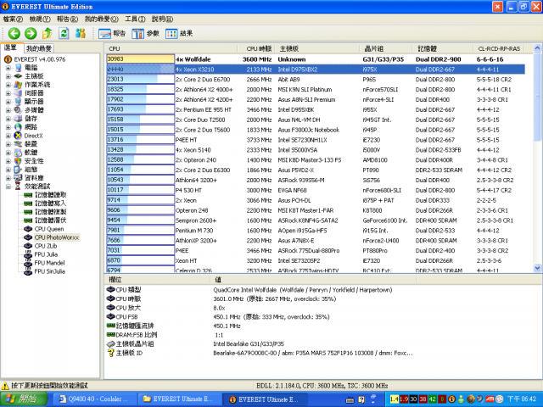Select the 電腦 tree item

[x=31, y=68]
